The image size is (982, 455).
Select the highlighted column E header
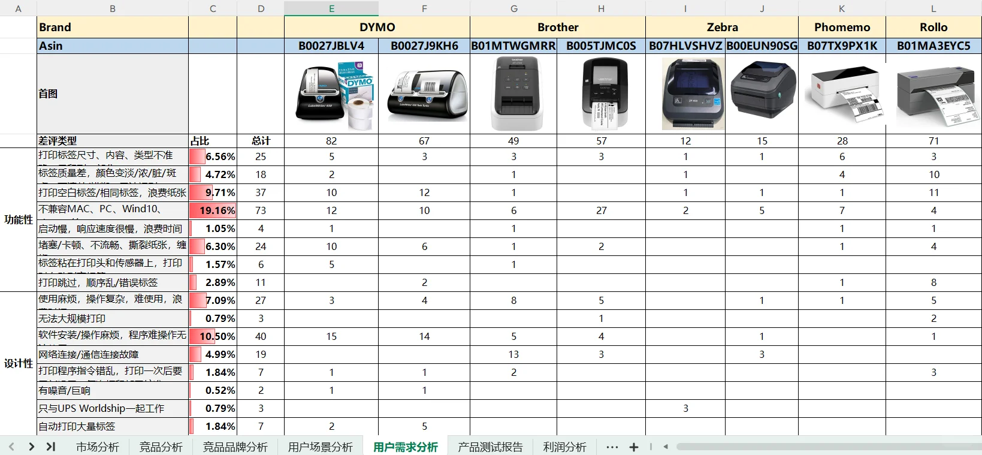click(x=331, y=8)
